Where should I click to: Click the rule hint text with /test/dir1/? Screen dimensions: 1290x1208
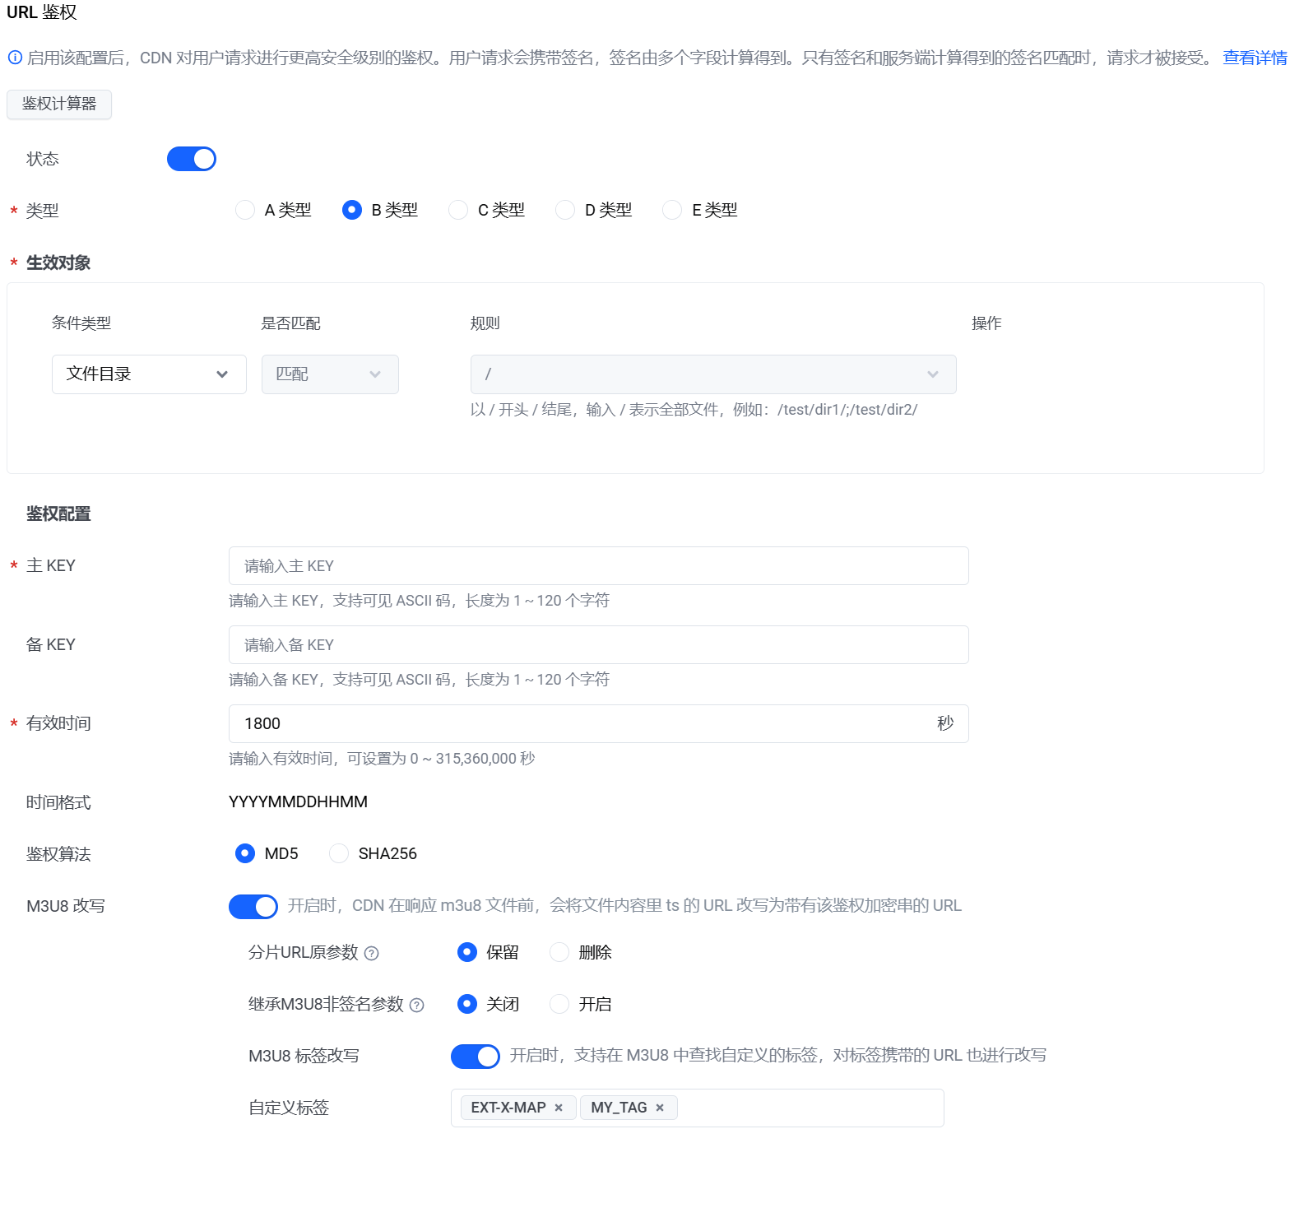point(694,410)
